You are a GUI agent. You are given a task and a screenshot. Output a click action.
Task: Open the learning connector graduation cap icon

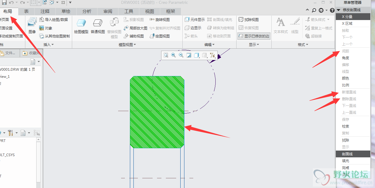click(321, 10)
